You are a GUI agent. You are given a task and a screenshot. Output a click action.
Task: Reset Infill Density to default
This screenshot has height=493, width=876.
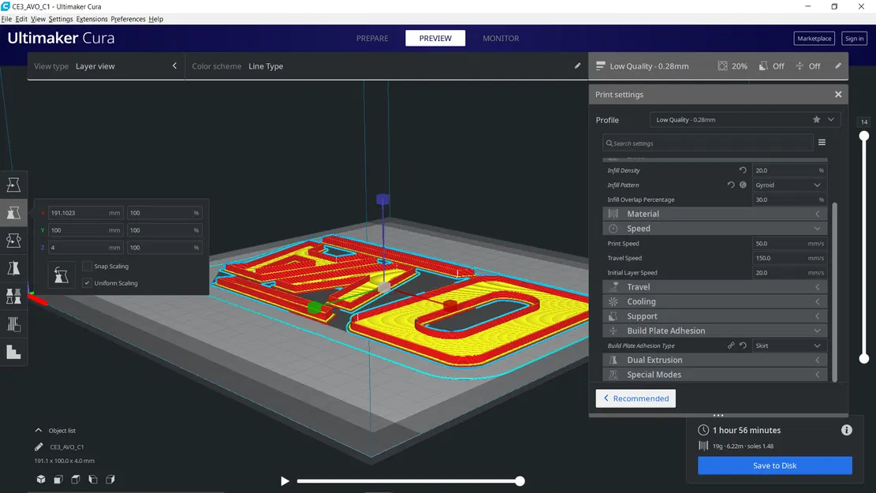click(x=743, y=170)
